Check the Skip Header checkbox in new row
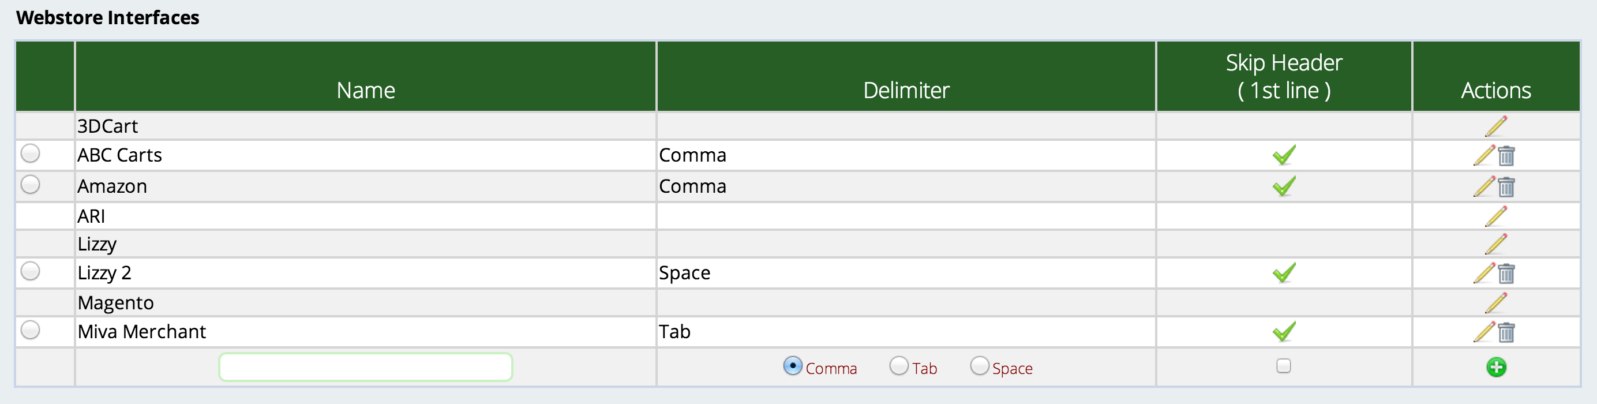This screenshot has width=1597, height=404. pos(1283,366)
